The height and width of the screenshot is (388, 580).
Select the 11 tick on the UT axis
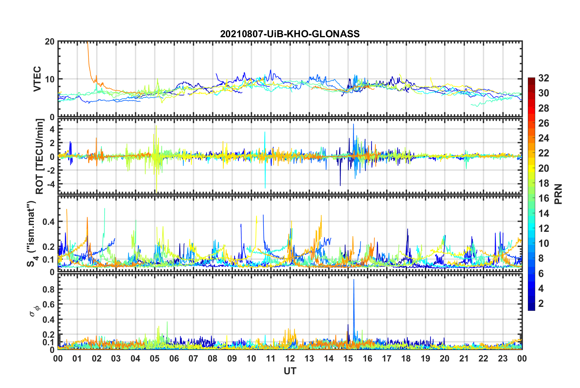[271, 358]
